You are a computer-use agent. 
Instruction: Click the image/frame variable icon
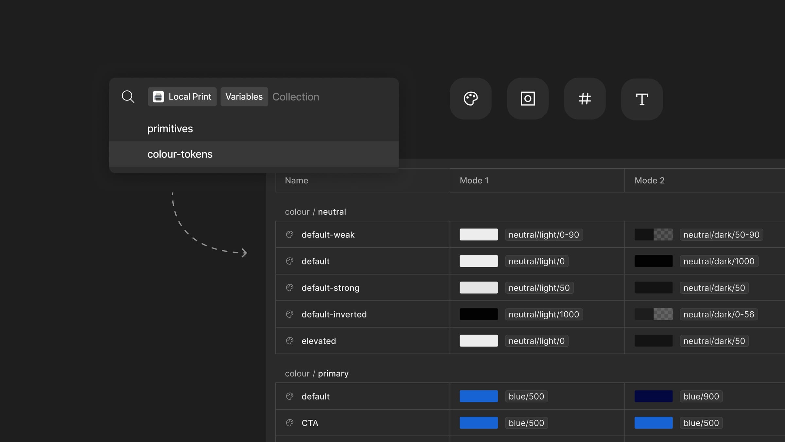click(528, 99)
